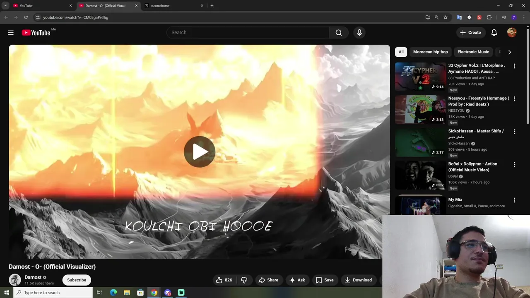Open the tab search dropdown arrow
The height and width of the screenshot is (298, 530).
pyautogui.click(x=5, y=6)
